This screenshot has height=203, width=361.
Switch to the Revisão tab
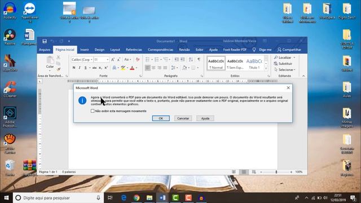point(184,50)
